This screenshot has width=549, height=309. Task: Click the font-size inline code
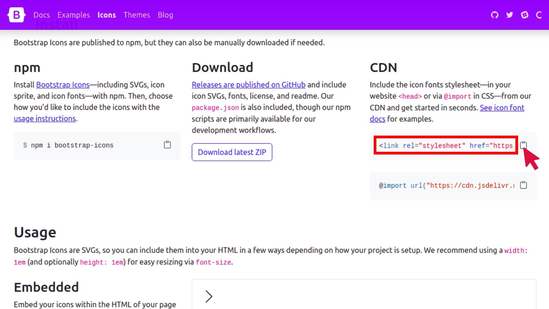213,262
